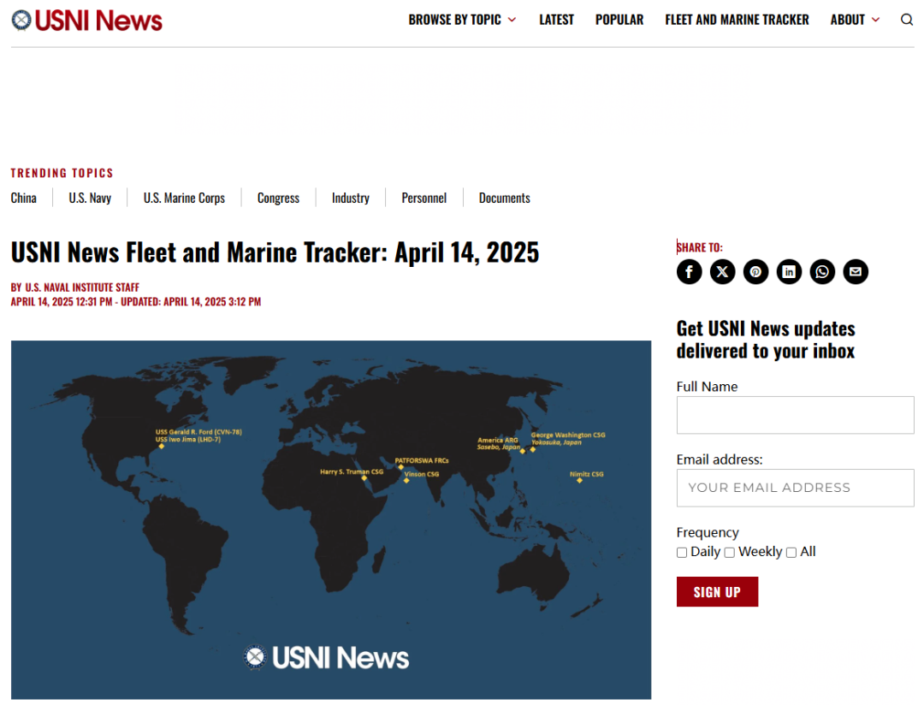Open the Popular nav item
The width and height of the screenshot is (924, 705).
coord(619,20)
